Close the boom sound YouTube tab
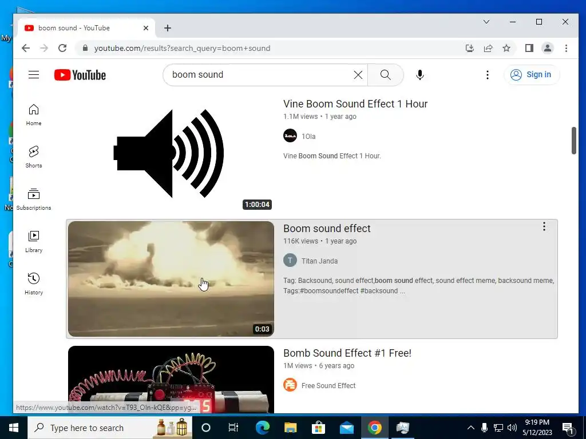The image size is (586, 439). [146, 28]
